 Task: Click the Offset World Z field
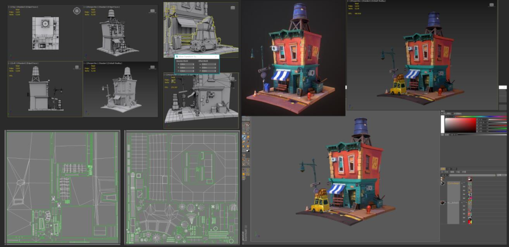click(x=209, y=70)
